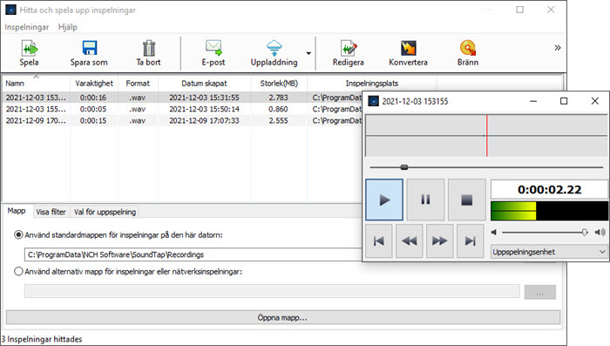Click the playback position slider thumb
This screenshot has width=610, height=346.
tap(404, 167)
